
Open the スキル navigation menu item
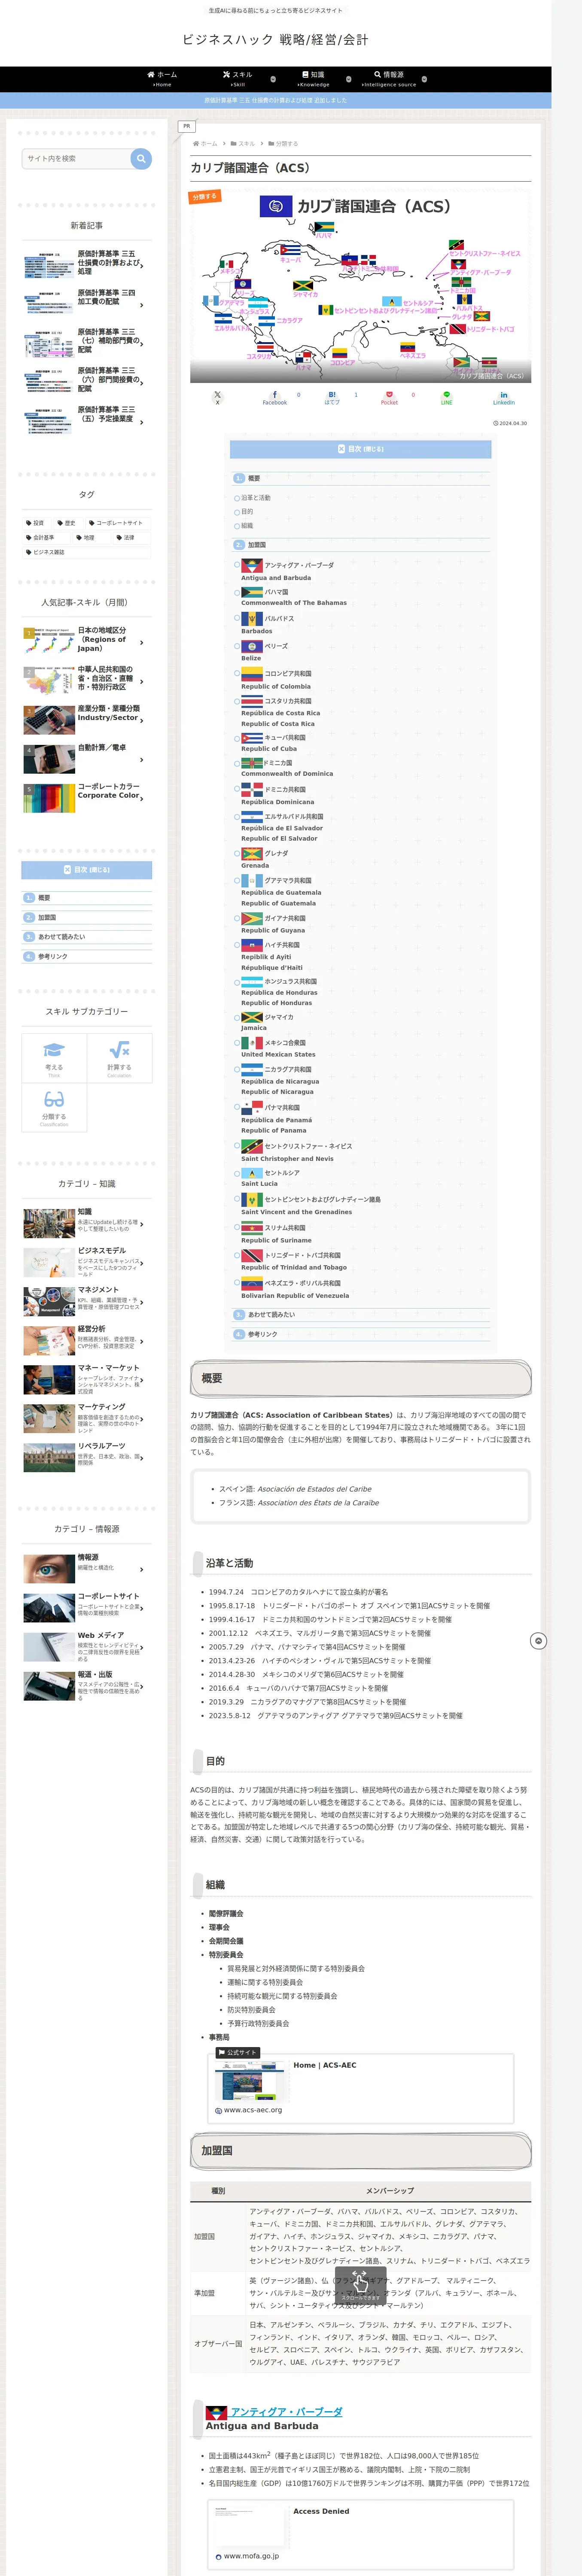pos(238,79)
